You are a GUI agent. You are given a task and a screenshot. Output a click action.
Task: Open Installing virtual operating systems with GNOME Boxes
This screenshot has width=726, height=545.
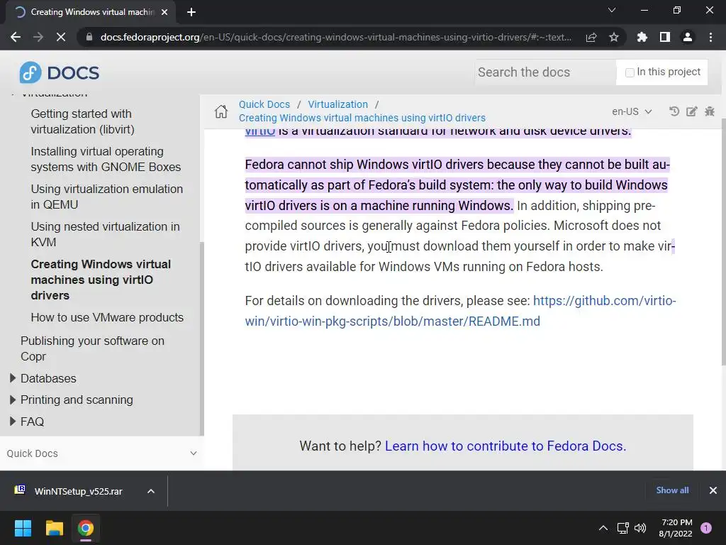(106, 159)
